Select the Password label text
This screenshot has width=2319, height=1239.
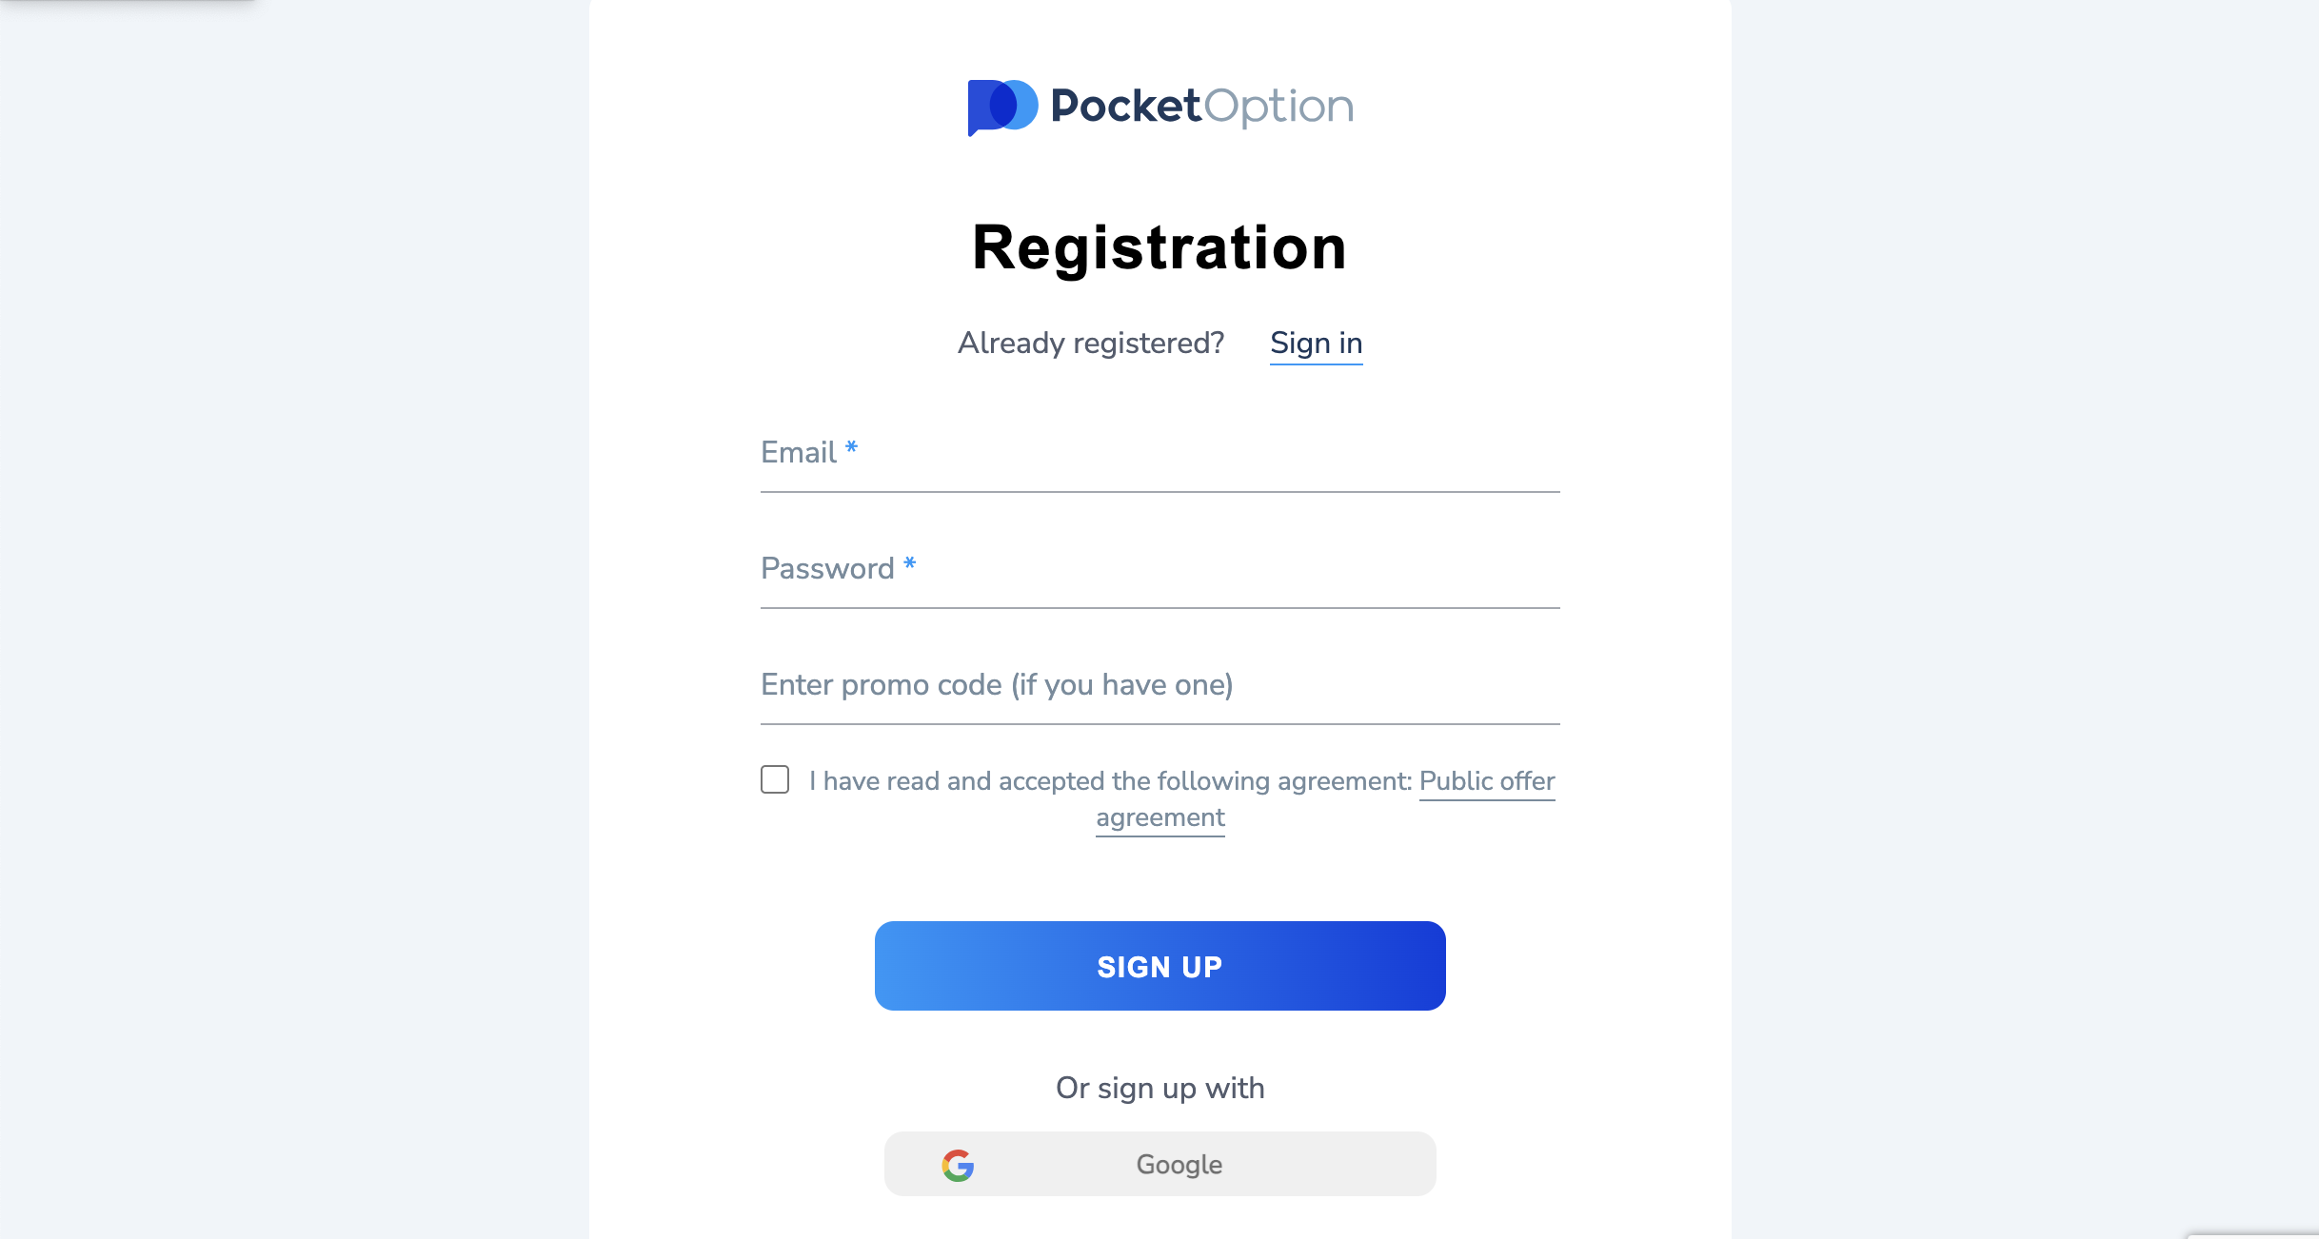826,569
